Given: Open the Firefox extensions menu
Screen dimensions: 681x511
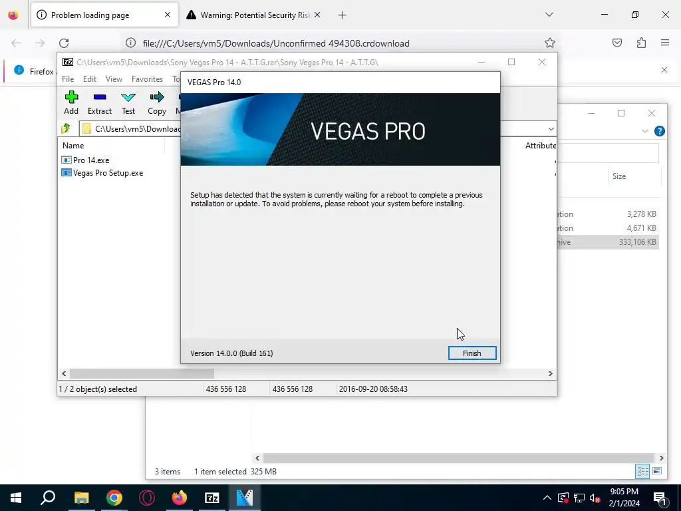Looking at the screenshot, I should (641, 43).
